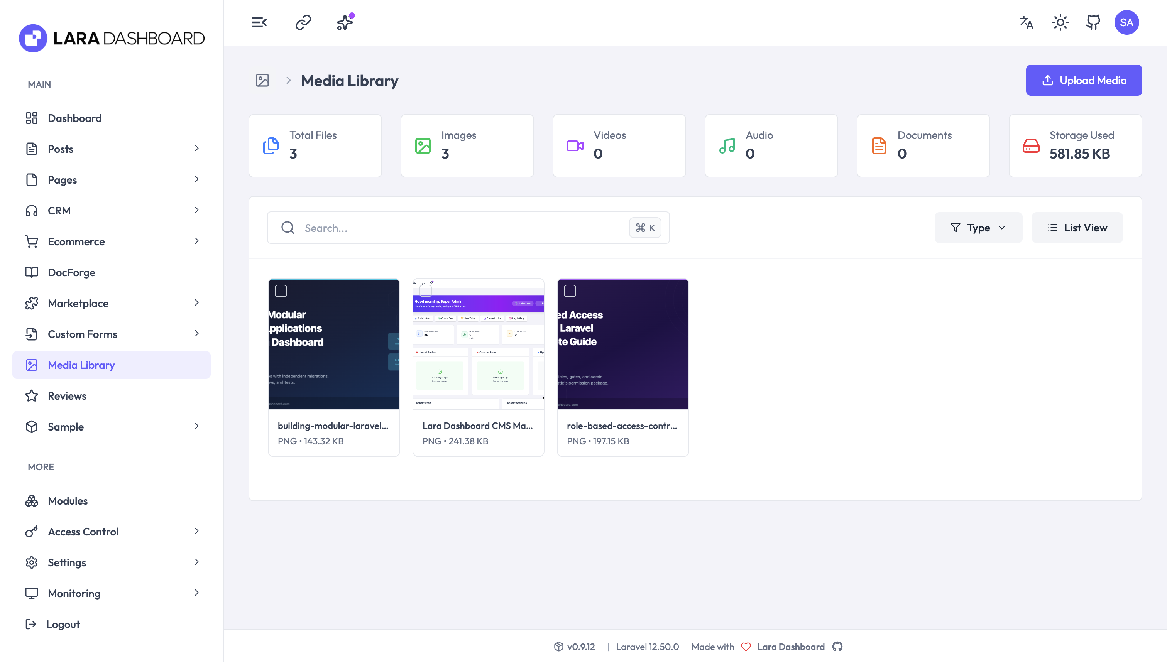This screenshot has height=662, width=1167.
Task: Expand the Posts menu chevron
Action: pos(196,149)
